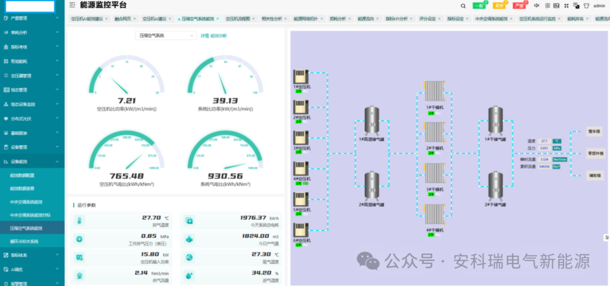
Task: Click 今日产气量 icon
Action: pyautogui.click(x=189, y=239)
